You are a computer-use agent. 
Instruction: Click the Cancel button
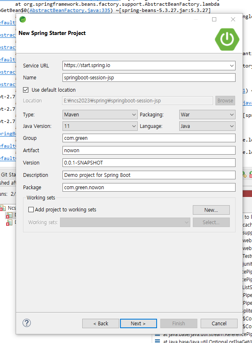[219, 323]
